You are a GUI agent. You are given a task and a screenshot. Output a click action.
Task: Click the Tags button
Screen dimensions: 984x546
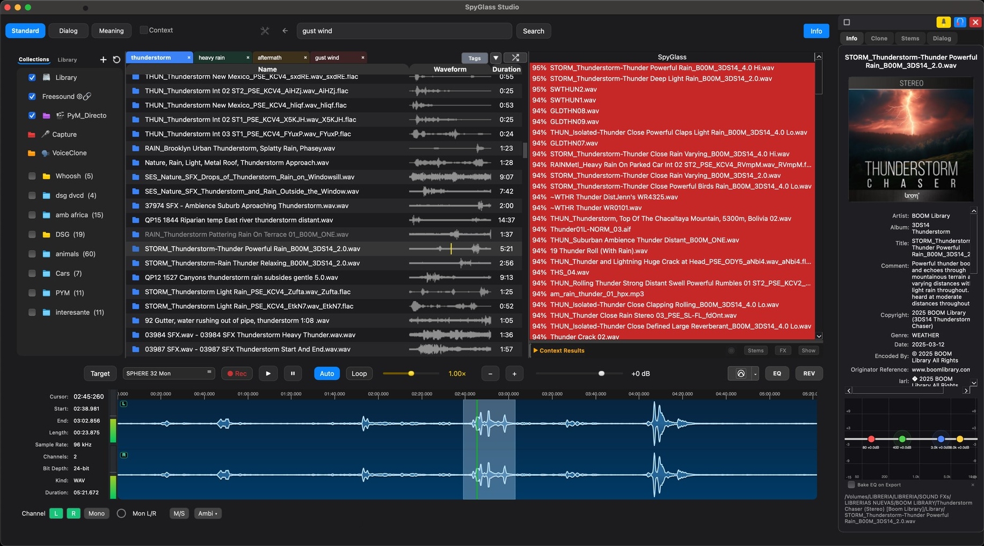pyautogui.click(x=475, y=58)
